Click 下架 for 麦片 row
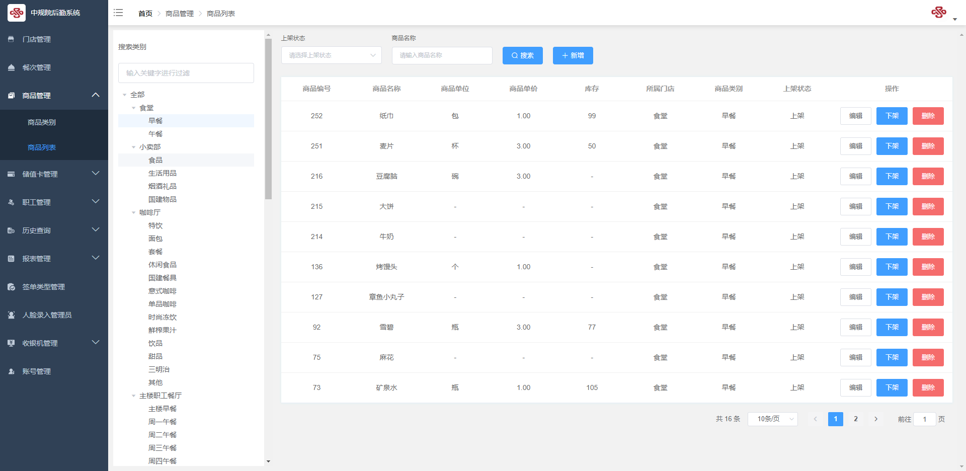This screenshot has width=966, height=471. pos(892,146)
